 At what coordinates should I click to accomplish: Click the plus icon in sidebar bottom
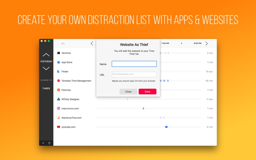(43, 143)
